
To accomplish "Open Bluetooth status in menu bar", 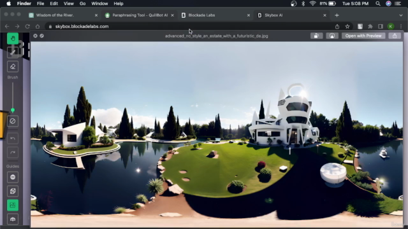I will click(x=303, y=4).
